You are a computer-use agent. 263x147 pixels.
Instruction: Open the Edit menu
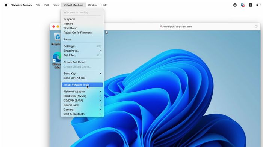tap(47, 5)
